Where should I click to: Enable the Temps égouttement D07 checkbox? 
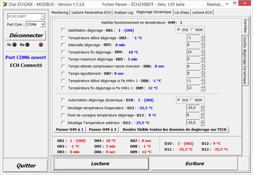pos(63,73)
